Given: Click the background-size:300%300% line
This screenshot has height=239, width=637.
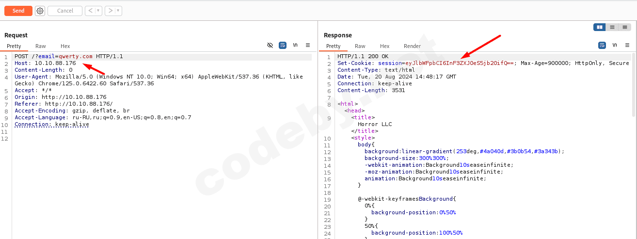Looking at the screenshot, I should 407,158.
